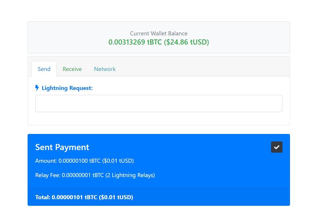Viewport: 317px width, 213px height.
Task: Click the lightning bolt icon beside Lightning Request
Action: click(x=37, y=88)
